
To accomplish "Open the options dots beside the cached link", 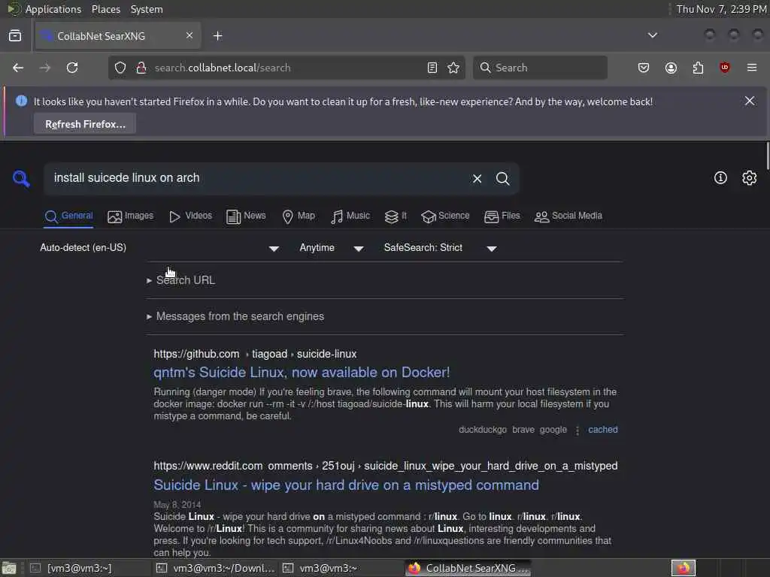I will click(577, 430).
